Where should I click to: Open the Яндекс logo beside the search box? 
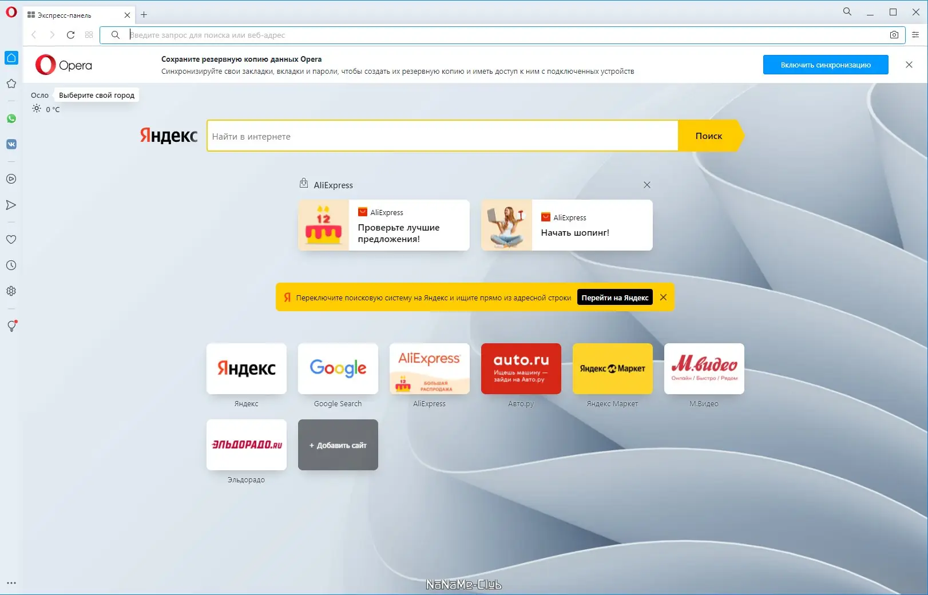pyautogui.click(x=169, y=136)
